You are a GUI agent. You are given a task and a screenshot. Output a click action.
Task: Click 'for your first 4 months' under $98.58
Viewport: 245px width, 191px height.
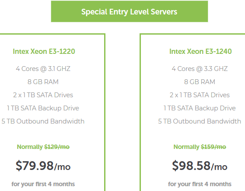pos(199,184)
